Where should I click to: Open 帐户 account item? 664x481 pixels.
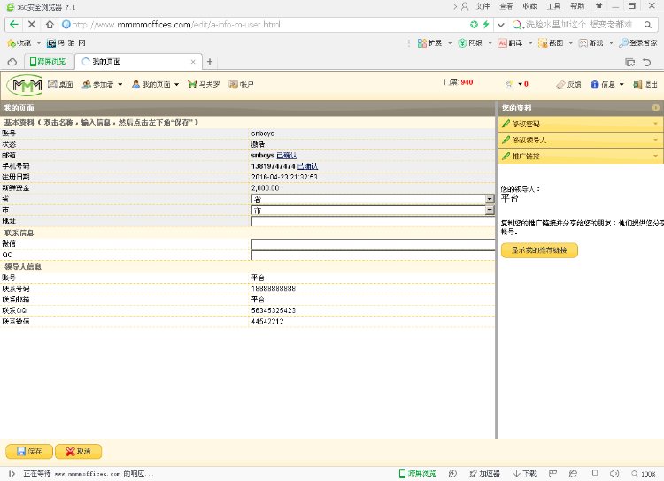click(x=241, y=85)
